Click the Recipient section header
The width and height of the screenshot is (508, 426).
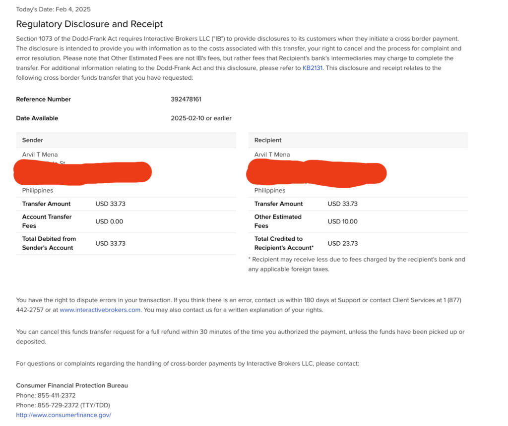268,140
